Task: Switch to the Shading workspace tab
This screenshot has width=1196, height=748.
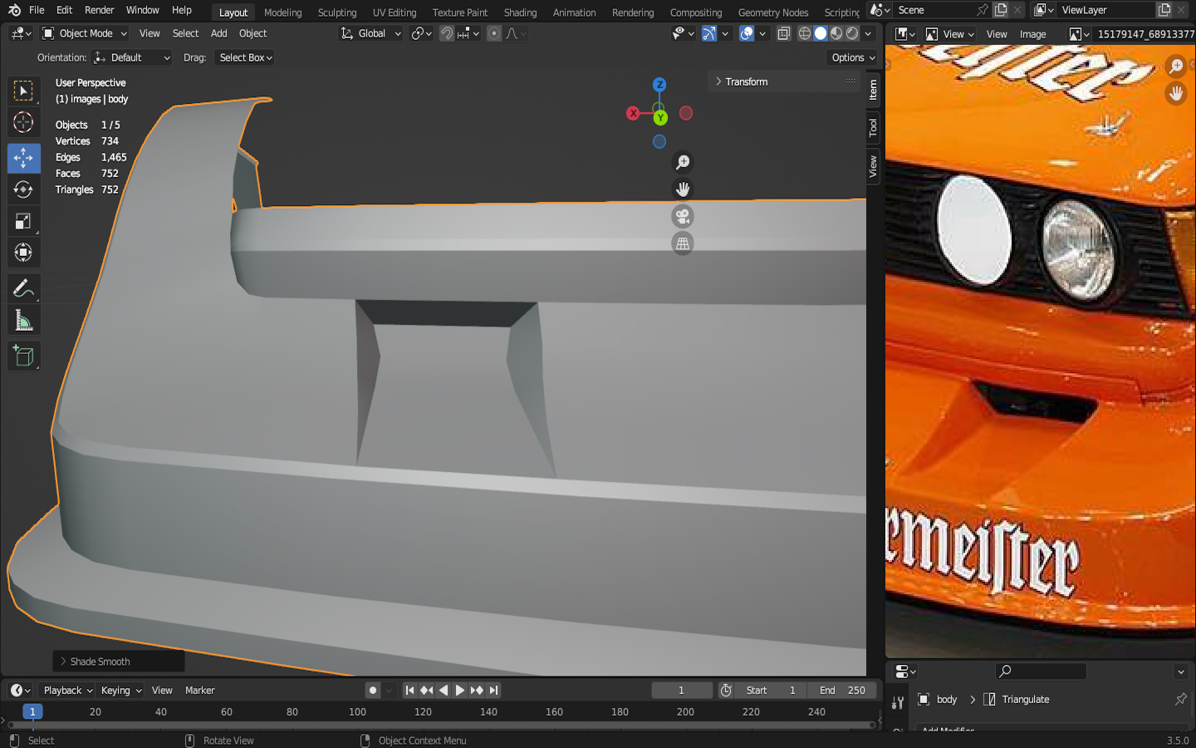Action: 521,12
